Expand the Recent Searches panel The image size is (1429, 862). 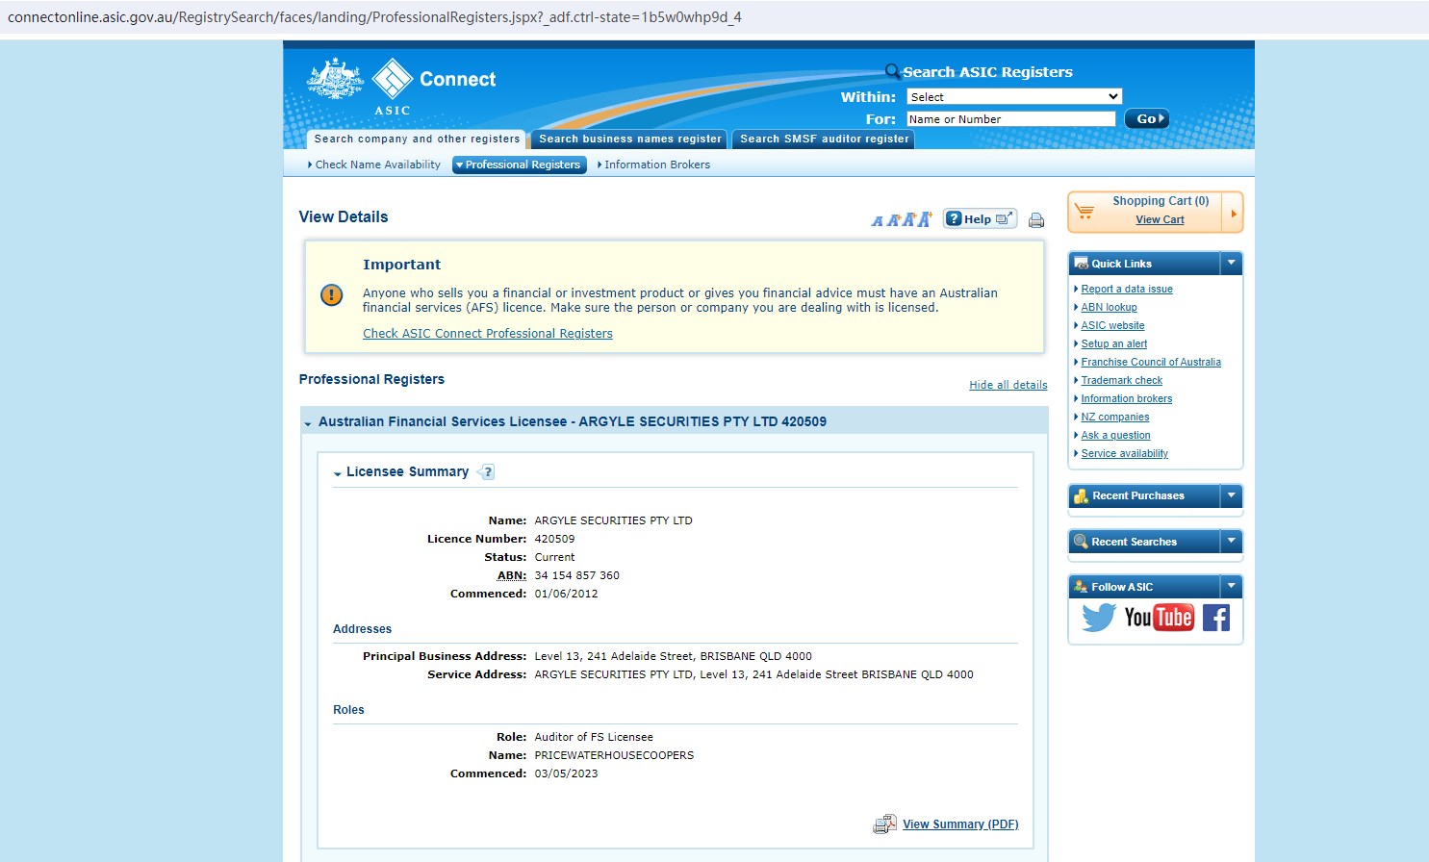[1231, 541]
